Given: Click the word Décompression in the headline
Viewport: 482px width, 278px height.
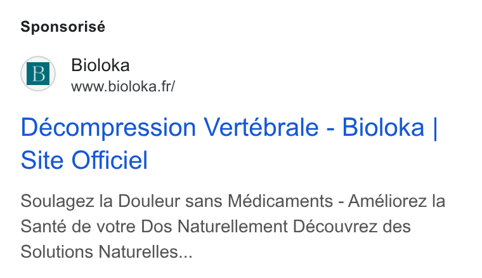Looking at the screenshot, I should click(108, 128).
